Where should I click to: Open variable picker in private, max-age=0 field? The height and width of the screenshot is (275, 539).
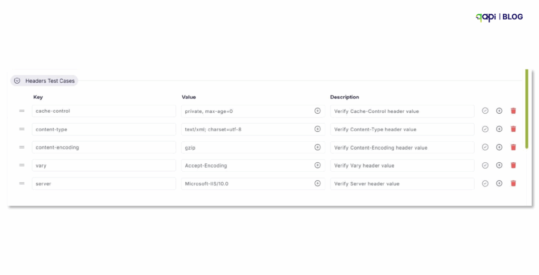(x=317, y=111)
